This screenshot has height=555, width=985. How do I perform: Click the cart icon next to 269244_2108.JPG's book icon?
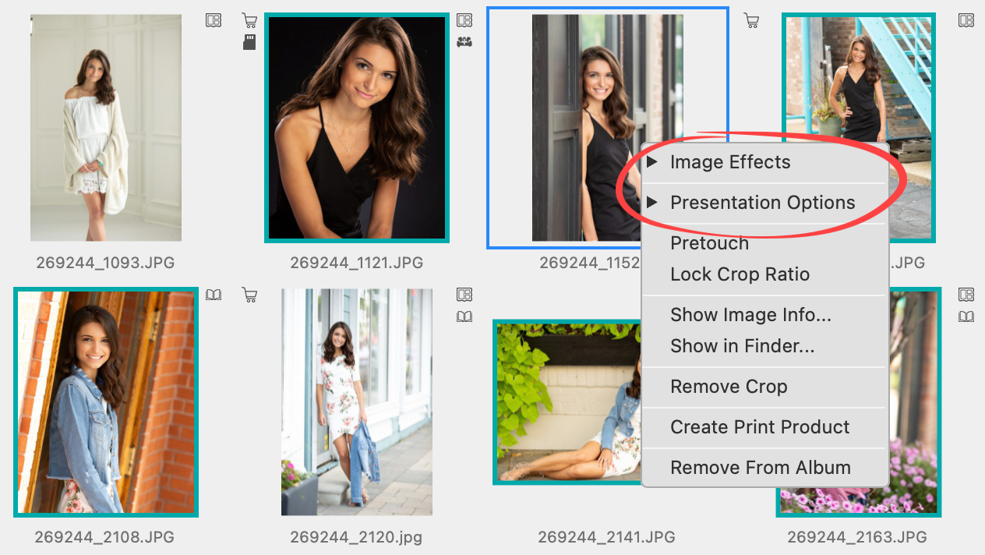(x=249, y=295)
